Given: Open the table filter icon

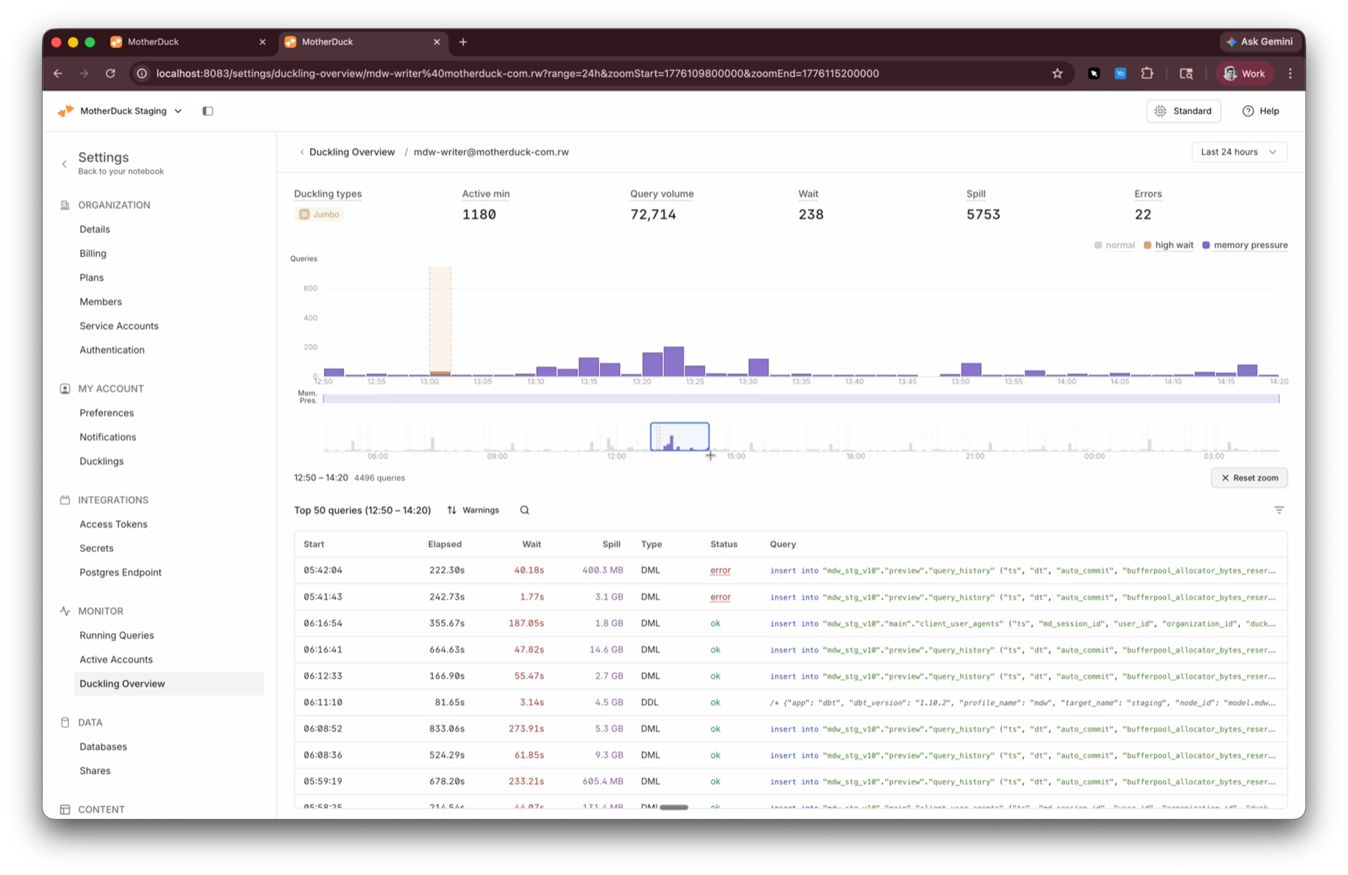Looking at the screenshot, I should [x=1279, y=510].
